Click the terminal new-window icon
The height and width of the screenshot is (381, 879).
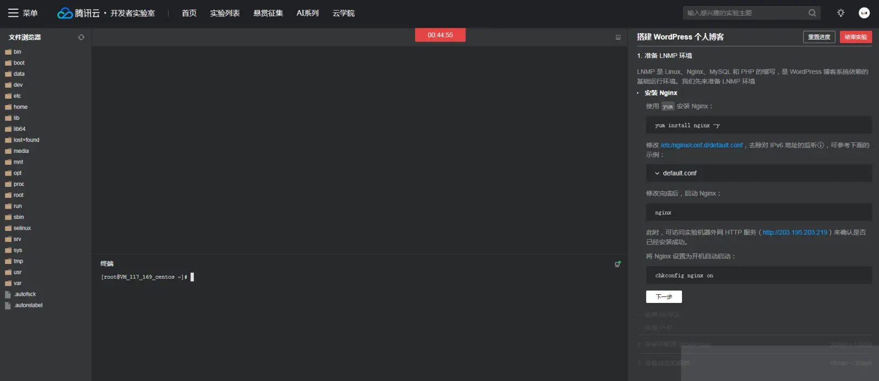tap(617, 264)
